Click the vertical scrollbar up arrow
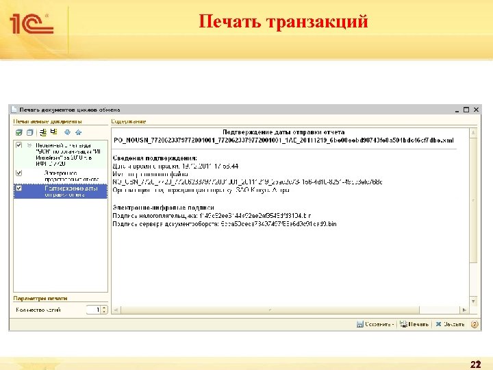Screen dimensions: 493x370 (474, 132)
